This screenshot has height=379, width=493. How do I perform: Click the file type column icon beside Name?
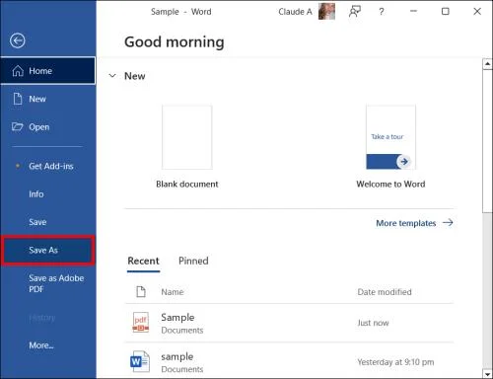[x=141, y=291]
